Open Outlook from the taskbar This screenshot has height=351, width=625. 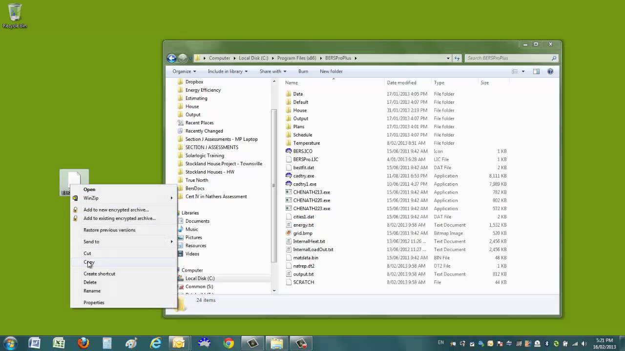[179, 343]
